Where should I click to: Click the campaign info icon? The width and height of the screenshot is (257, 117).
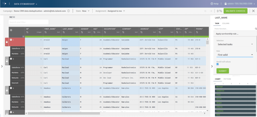(x=69, y=11)
